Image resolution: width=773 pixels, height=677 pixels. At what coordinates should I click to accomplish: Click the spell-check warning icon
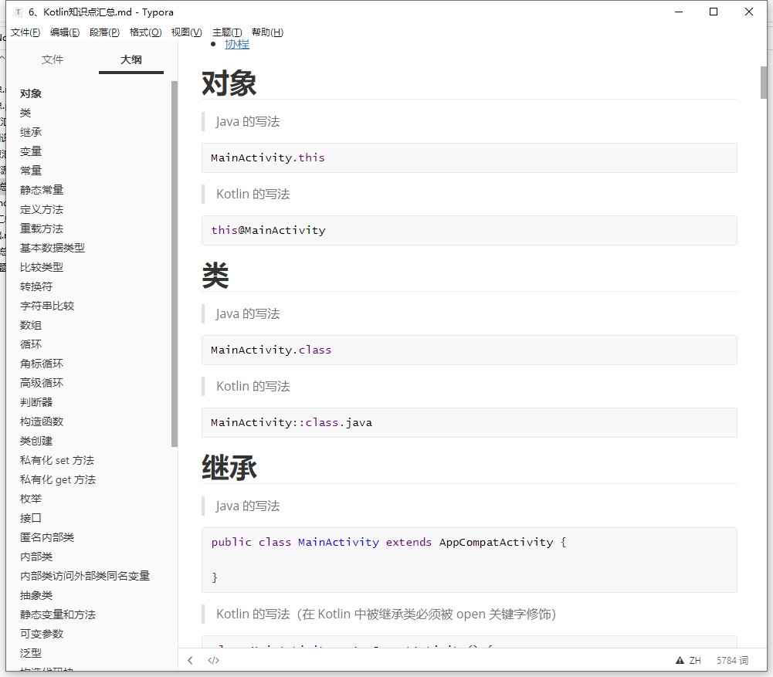coord(680,660)
